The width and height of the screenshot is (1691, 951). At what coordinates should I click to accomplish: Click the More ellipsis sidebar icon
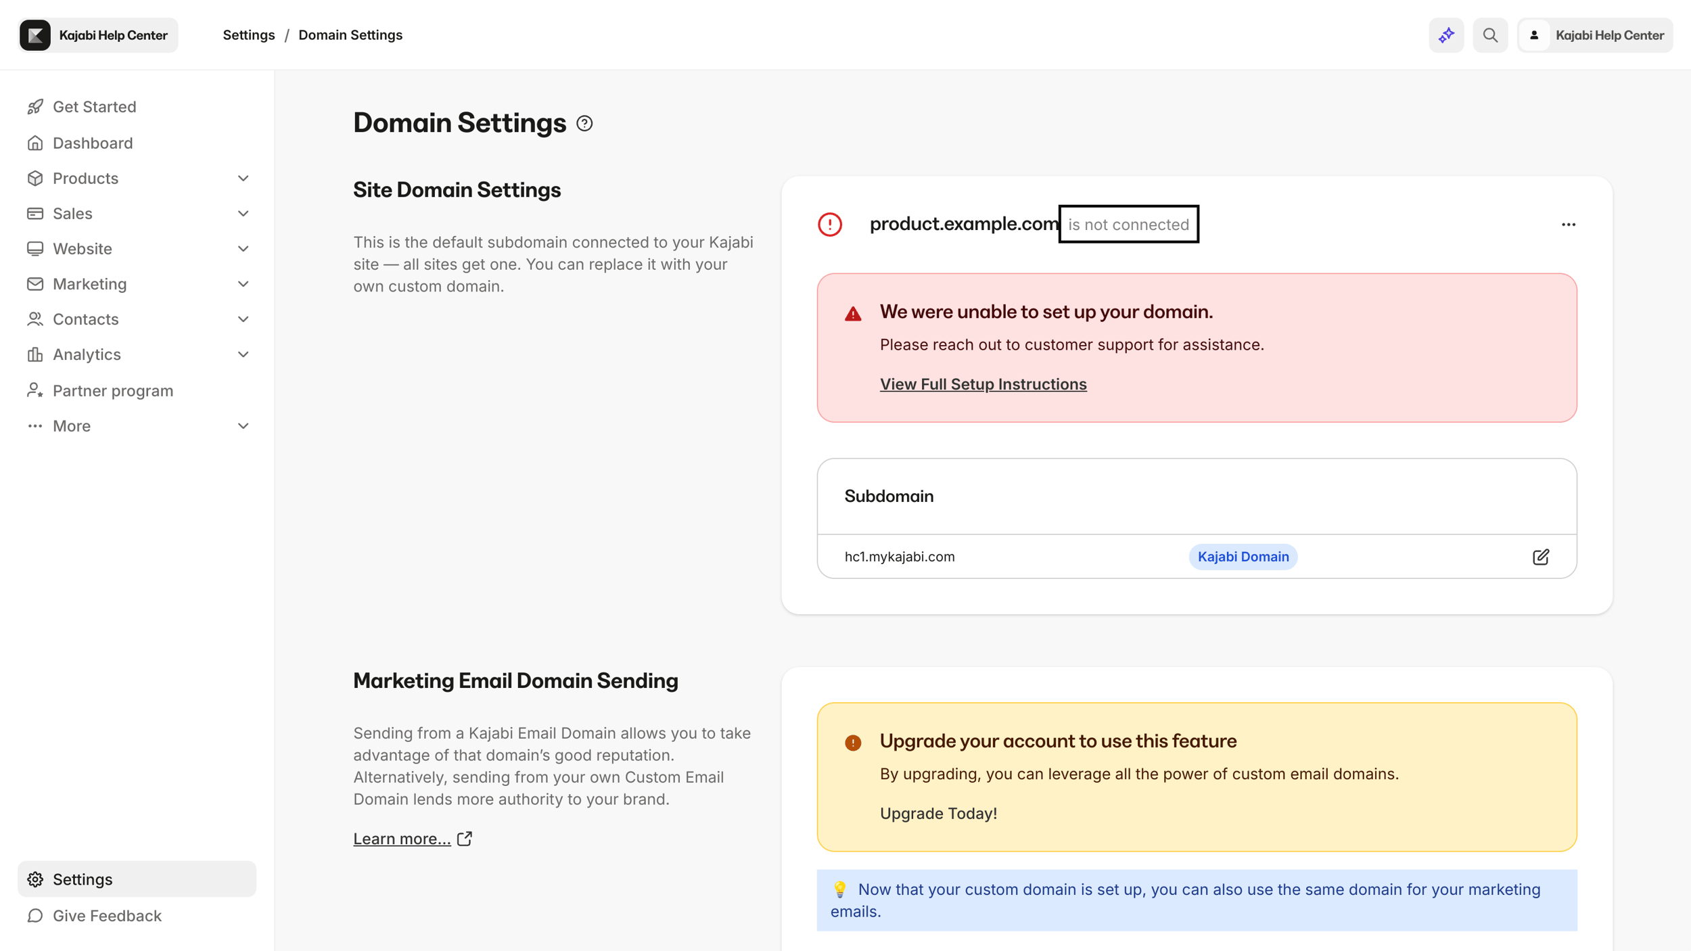tap(35, 425)
